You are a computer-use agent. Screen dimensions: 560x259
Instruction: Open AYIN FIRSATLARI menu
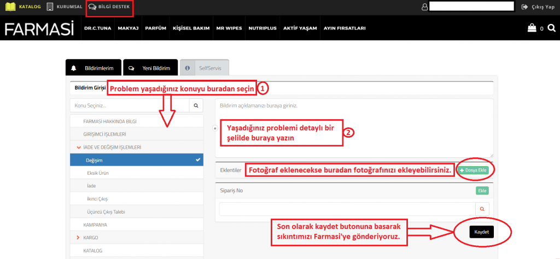(345, 28)
